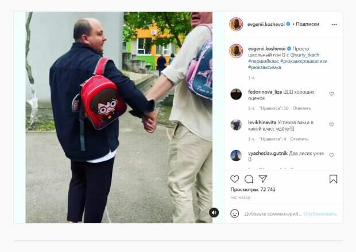
Task: Reply to fedorinova_liza's comment via Ответить
Action: coord(301,108)
